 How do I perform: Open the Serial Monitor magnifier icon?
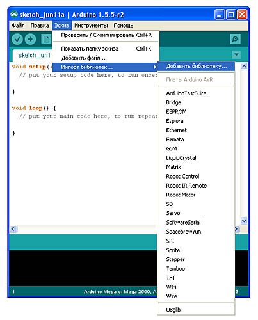coord(236,39)
